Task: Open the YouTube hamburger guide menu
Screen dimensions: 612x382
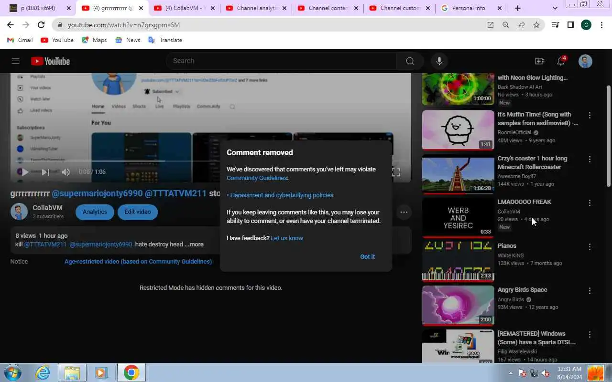Action: click(x=15, y=61)
